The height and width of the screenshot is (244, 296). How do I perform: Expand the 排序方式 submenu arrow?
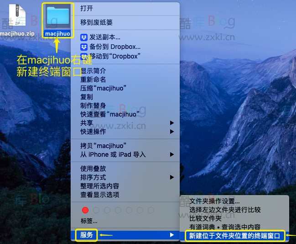pyautogui.click(x=172, y=177)
